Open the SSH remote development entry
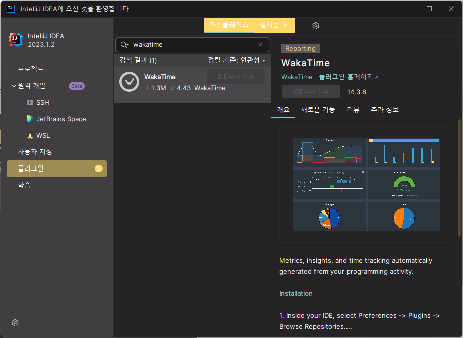The image size is (463, 338). [38, 102]
